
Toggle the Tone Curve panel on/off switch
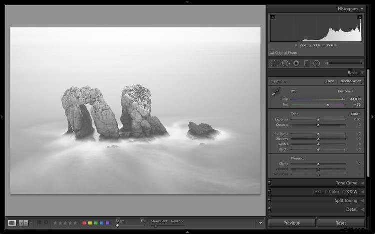pyautogui.click(x=270, y=183)
